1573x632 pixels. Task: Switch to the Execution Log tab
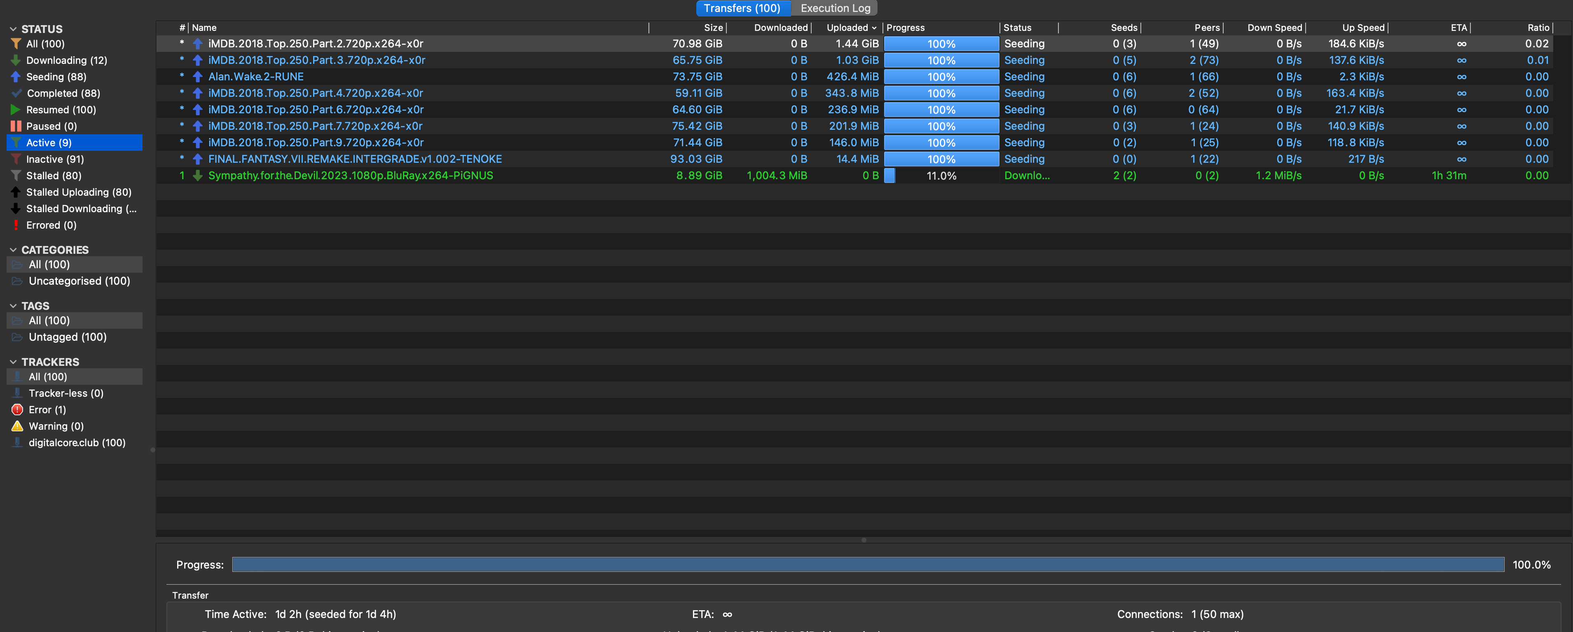[x=835, y=9]
